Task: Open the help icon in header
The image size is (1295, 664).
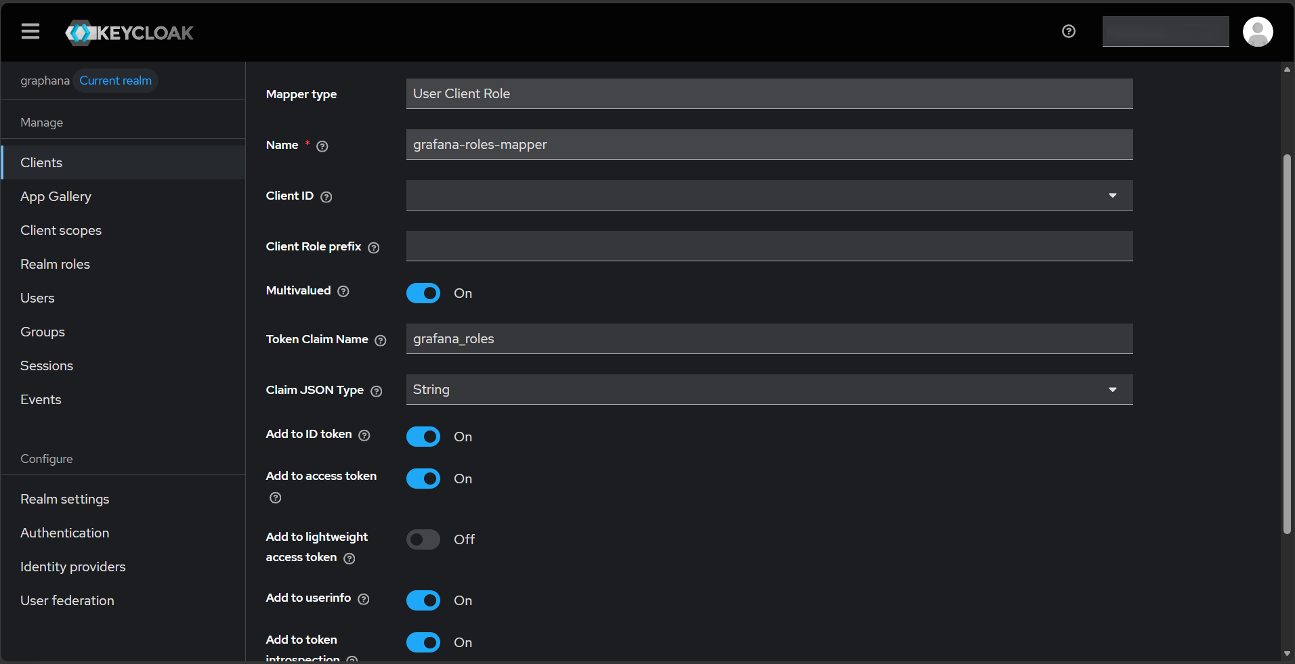Action: click(1069, 31)
